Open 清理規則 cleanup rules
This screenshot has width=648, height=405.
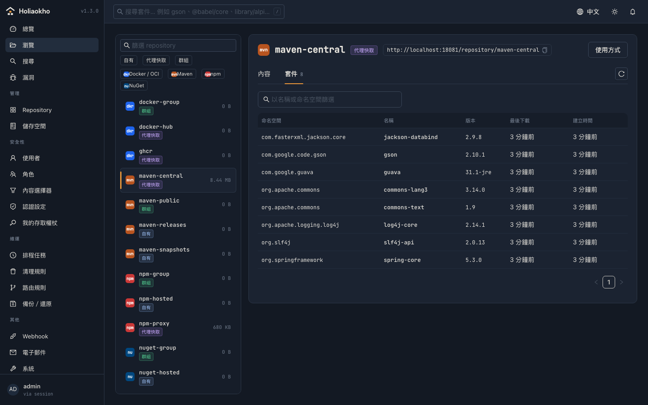52,271
